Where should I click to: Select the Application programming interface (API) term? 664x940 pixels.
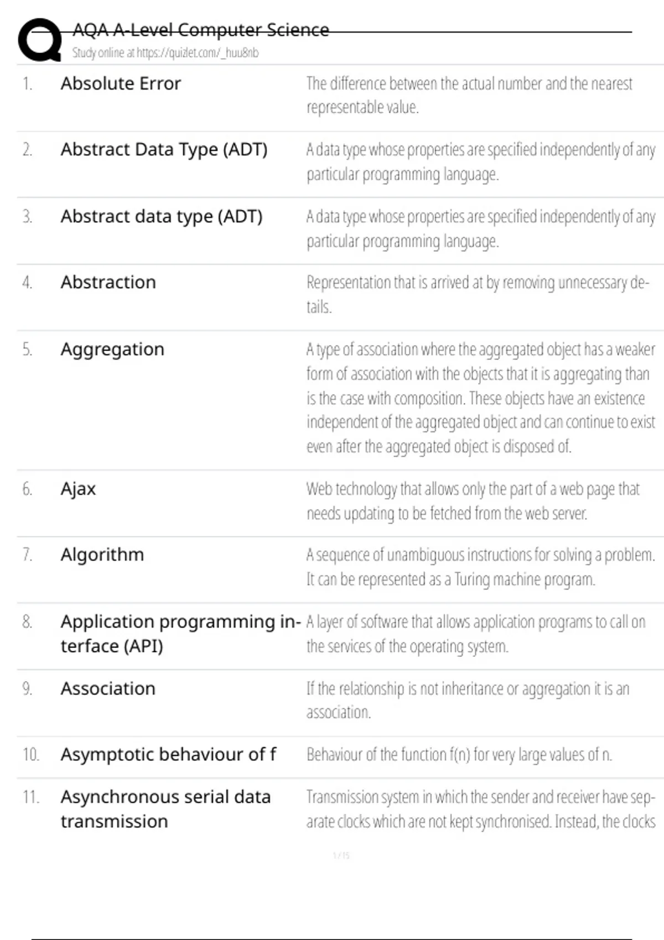click(180, 634)
